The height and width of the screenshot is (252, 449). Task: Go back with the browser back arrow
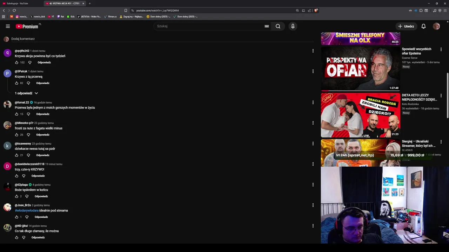tap(4, 10)
